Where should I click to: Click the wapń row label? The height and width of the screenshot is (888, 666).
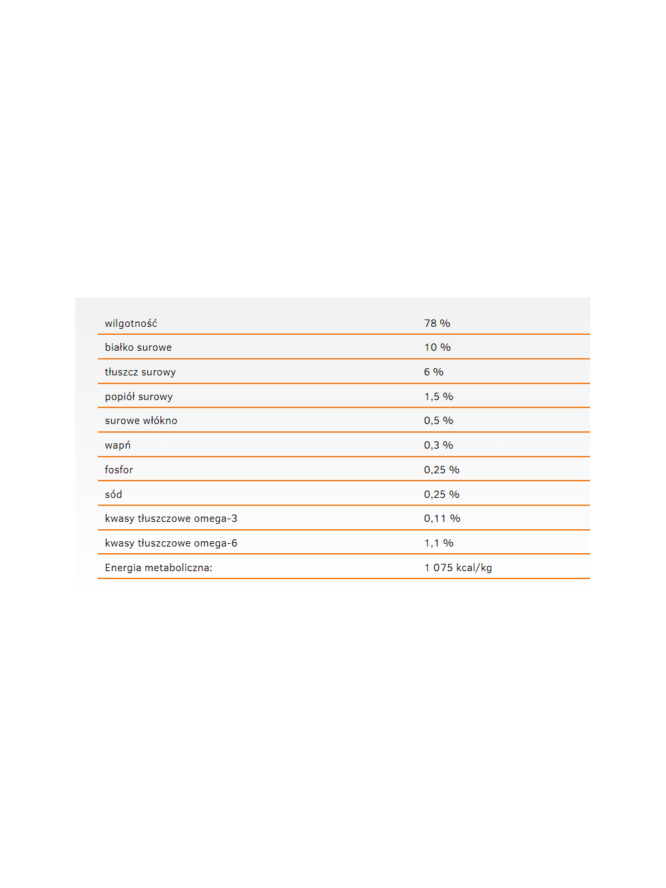118,445
